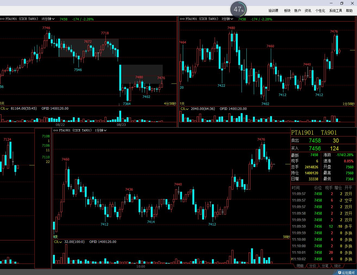Switch to the 统计 tab
This screenshot has height=275, width=357.
click(x=337, y=266)
